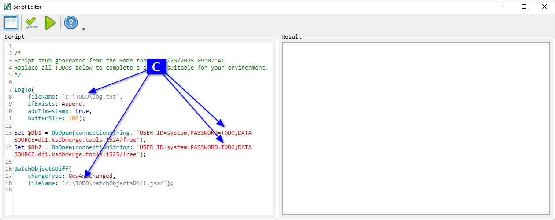555x220 pixels.
Task: Click the addTimestamp true value
Action: pos(82,111)
